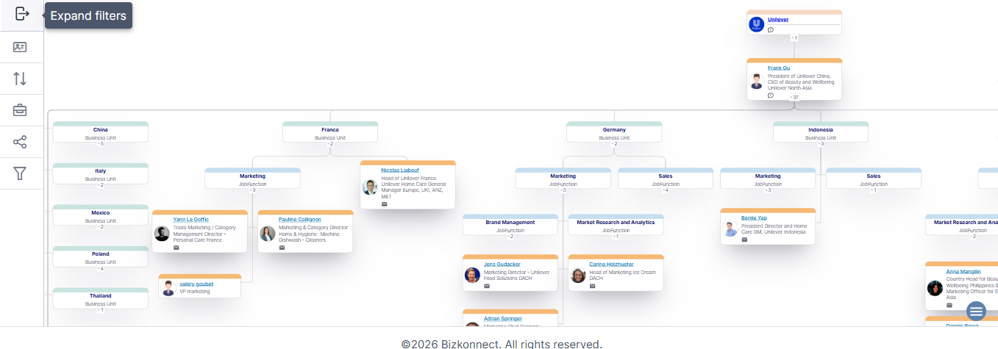998x349 pixels.
Task: Collapse Frank Ou's 37 reports toggle
Action: [x=794, y=97]
